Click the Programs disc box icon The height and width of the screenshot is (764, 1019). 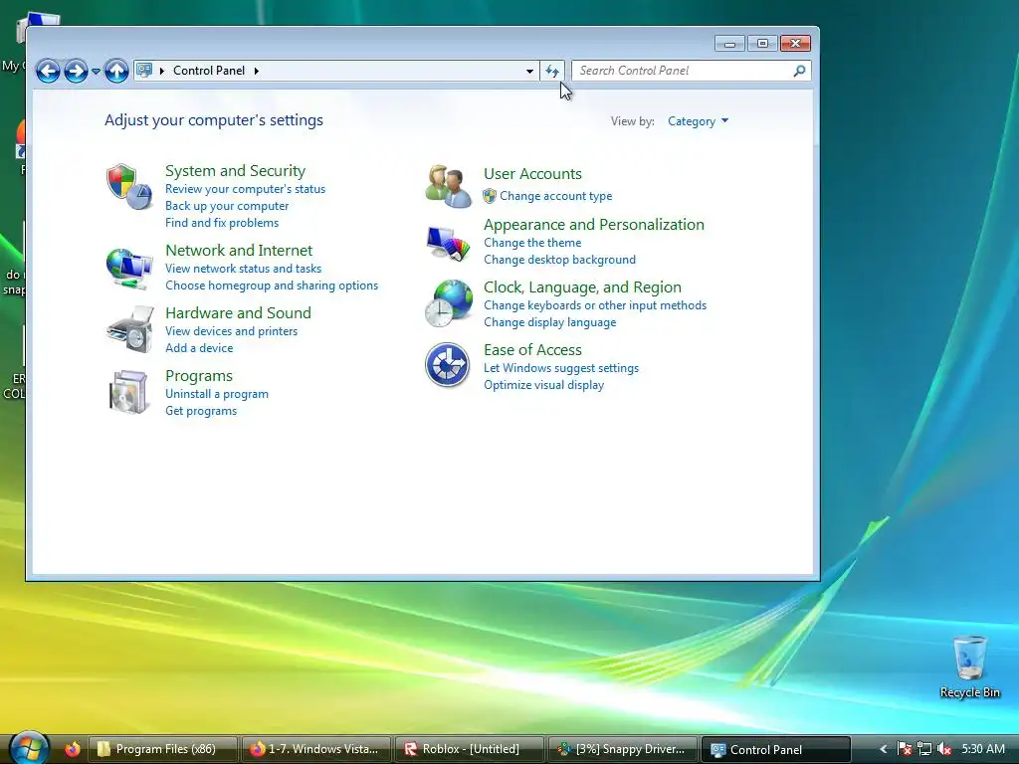128,392
